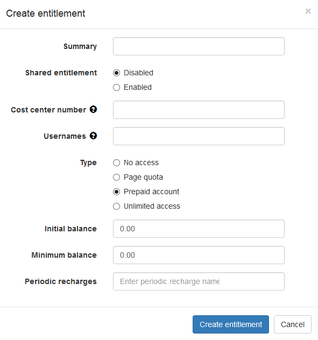Close the Create entitlement dialog

pyautogui.click(x=308, y=11)
